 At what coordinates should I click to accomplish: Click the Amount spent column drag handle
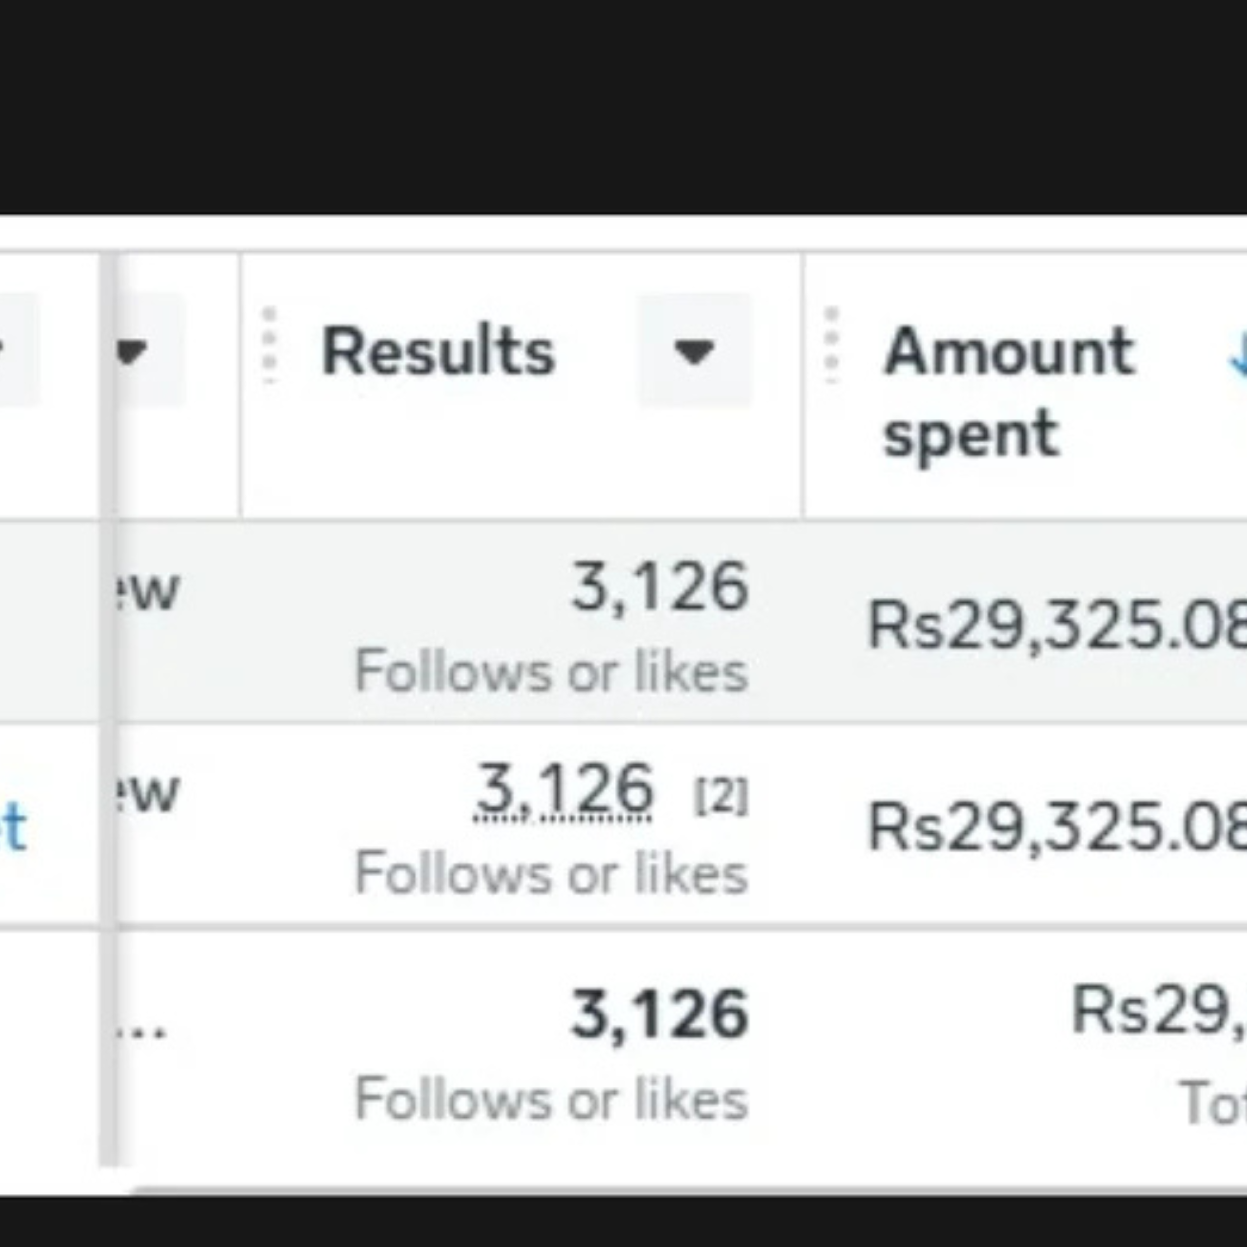pyautogui.click(x=831, y=345)
